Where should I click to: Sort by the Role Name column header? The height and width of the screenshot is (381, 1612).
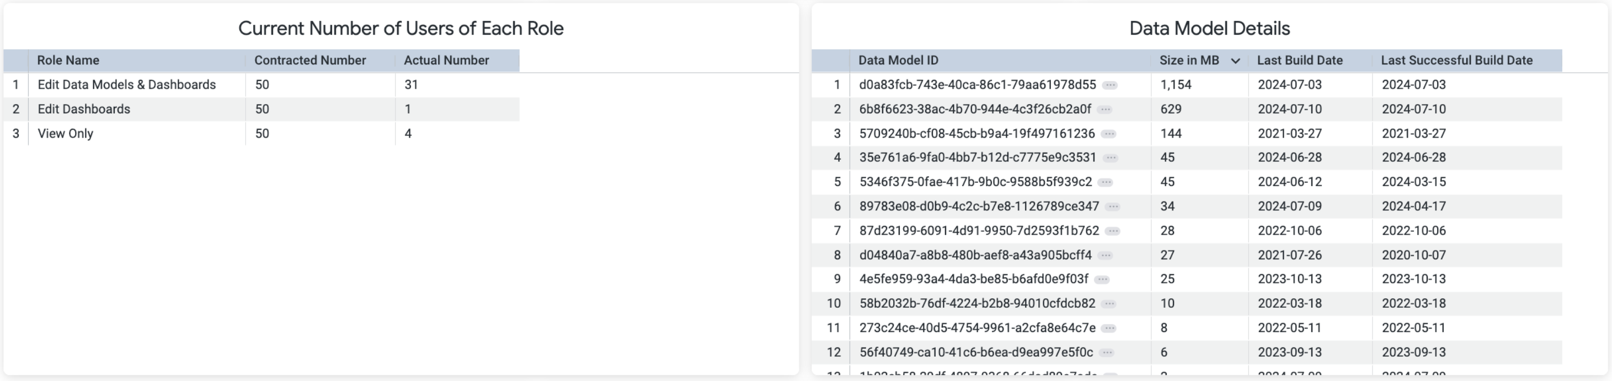pyautogui.click(x=68, y=61)
